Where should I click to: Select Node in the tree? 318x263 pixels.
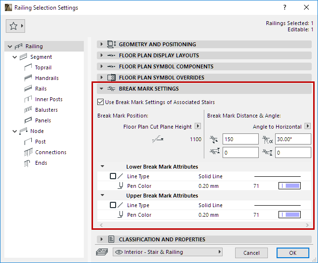(37, 131)
